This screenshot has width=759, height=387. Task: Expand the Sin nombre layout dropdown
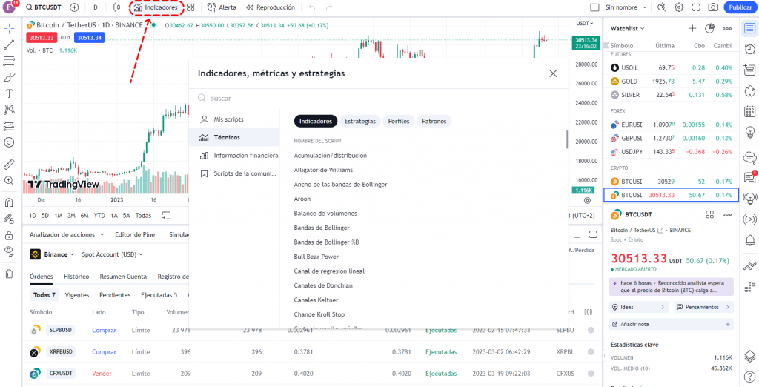tap(645, 7)
